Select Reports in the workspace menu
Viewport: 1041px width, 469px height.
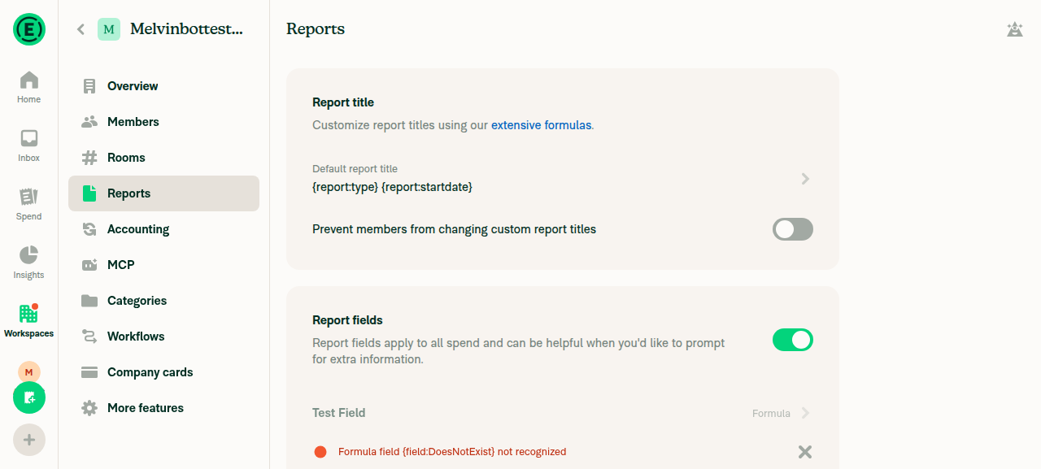point(164,193)
